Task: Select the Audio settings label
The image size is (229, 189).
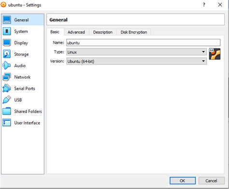Action: (x=20, y=66)
